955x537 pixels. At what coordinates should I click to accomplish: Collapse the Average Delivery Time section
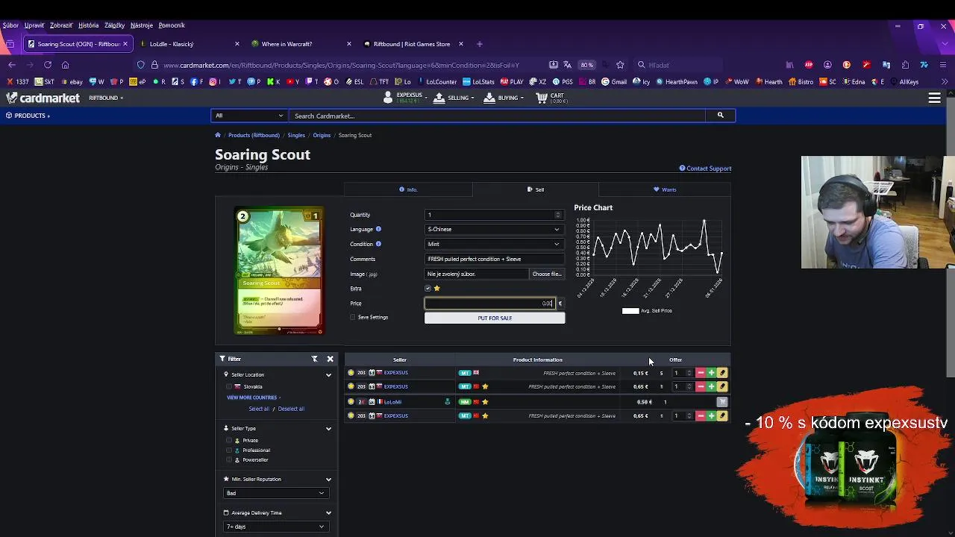(328, 513)
